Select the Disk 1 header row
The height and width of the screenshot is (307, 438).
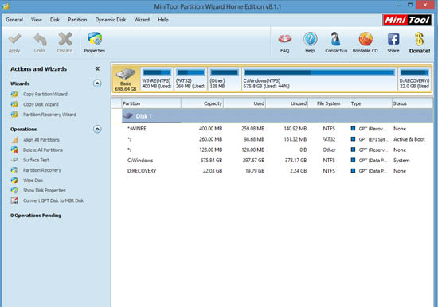[277, 116]
